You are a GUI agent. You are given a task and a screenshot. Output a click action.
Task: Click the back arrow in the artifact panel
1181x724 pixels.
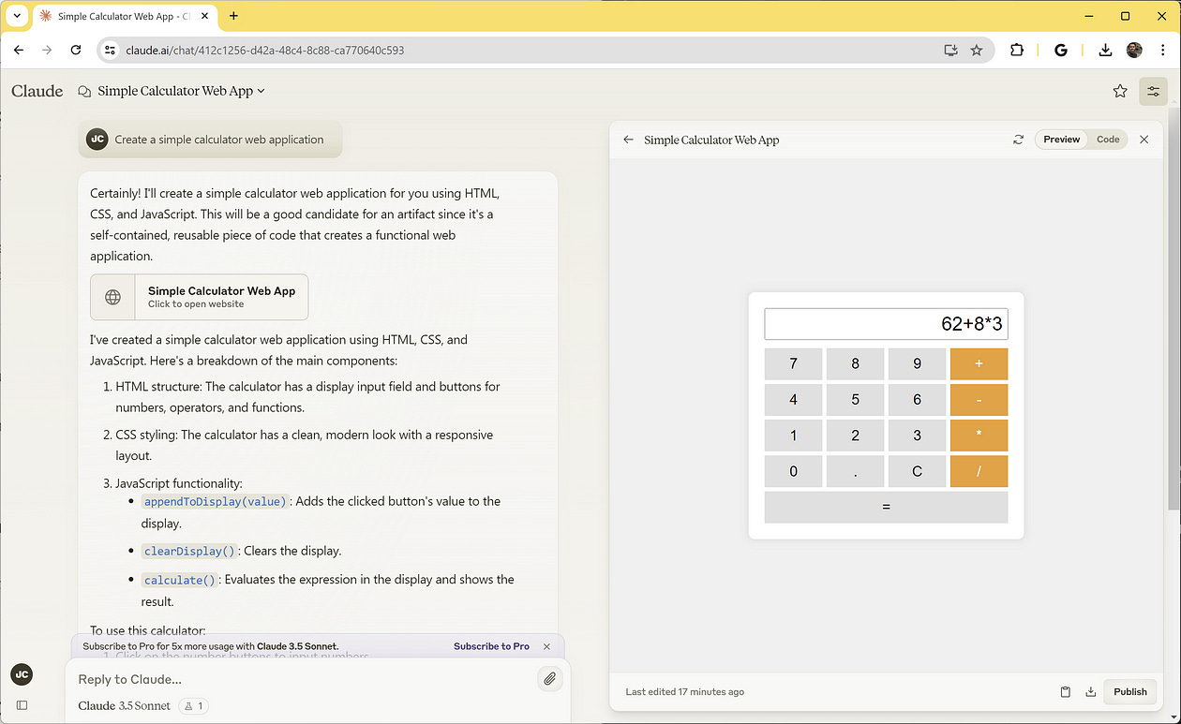628,139
